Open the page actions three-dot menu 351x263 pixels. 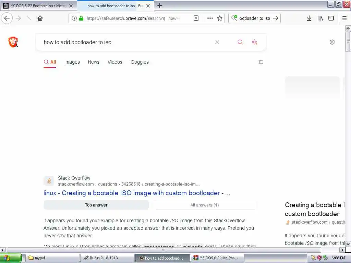(x=210, y=18)
